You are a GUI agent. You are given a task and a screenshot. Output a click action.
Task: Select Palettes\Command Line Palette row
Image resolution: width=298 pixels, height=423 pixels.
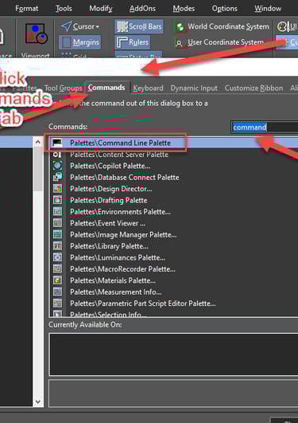pos(173,143)
